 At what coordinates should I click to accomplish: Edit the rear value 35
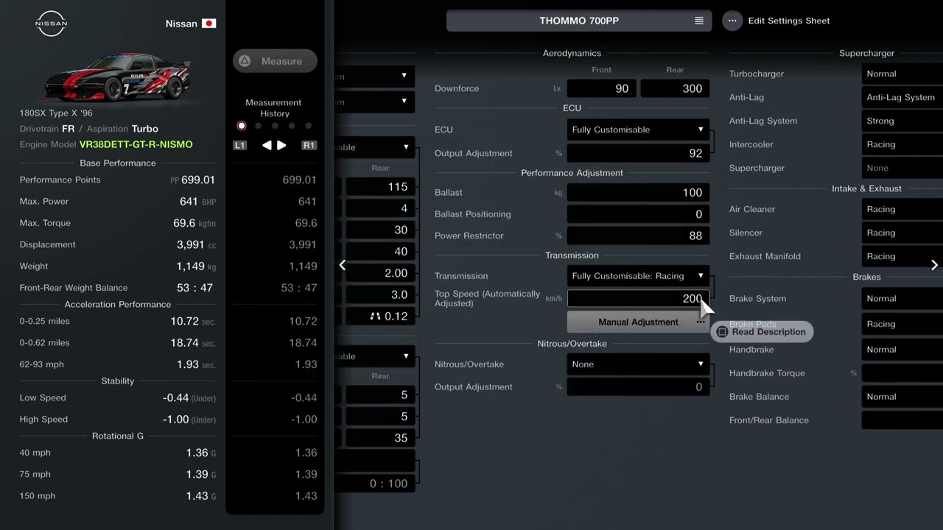click(x=380, y=438)
